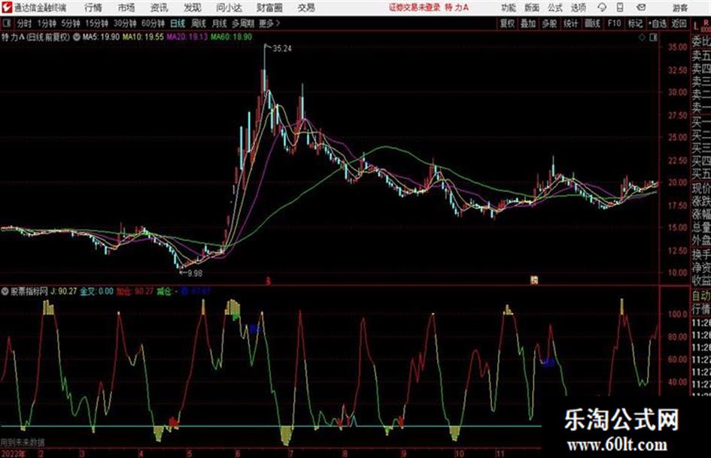Open the 公式 menu

[x=555, y=8]
